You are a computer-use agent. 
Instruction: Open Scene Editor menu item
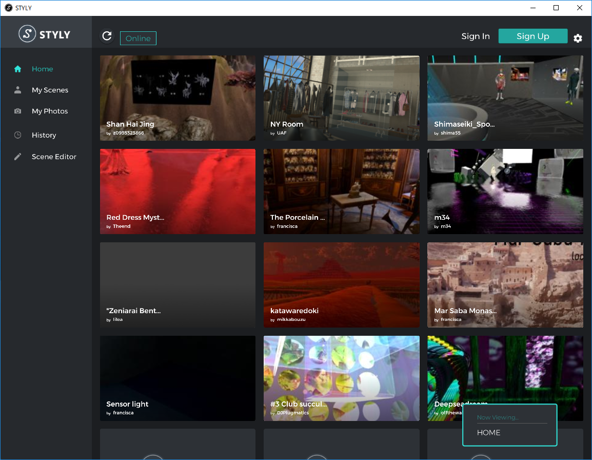(x=54, y=157)
